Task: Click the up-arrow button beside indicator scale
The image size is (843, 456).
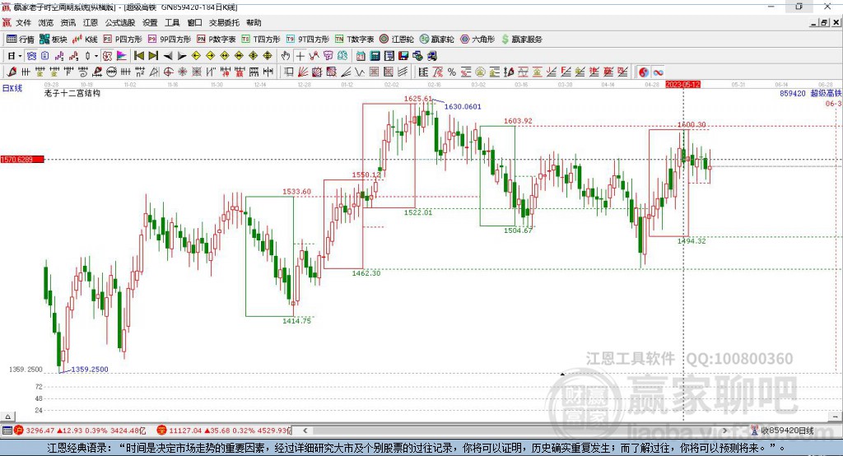Action: (7, 416)
